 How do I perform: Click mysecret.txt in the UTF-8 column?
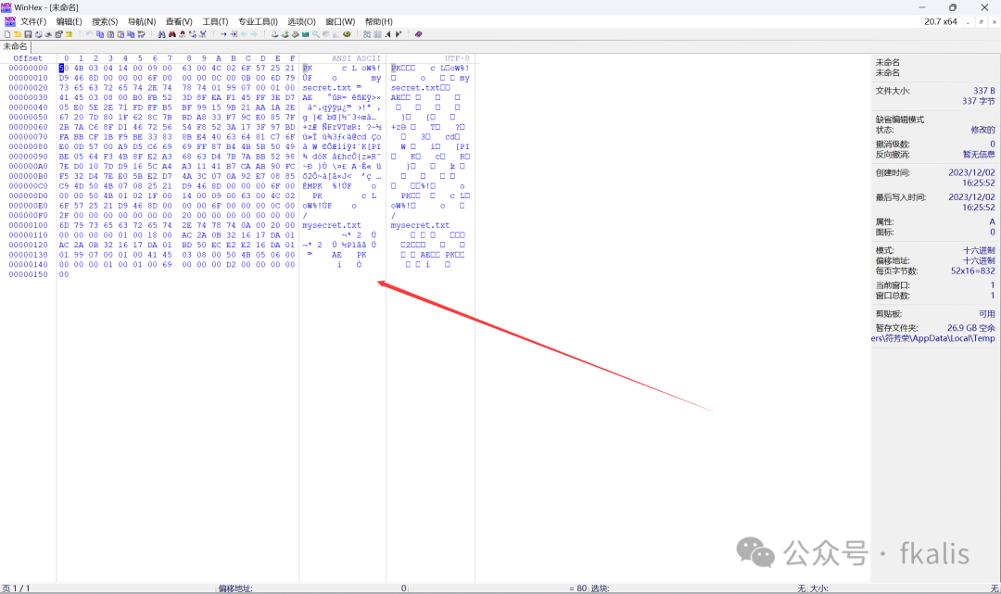click(420, 225)
